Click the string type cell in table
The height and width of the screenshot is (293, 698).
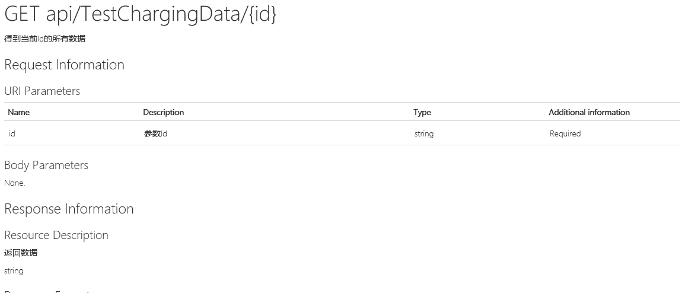pos(423,134)
